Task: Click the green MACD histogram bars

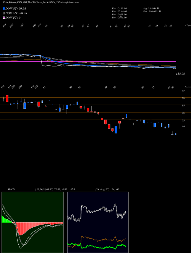Action: tap(6, 219)
